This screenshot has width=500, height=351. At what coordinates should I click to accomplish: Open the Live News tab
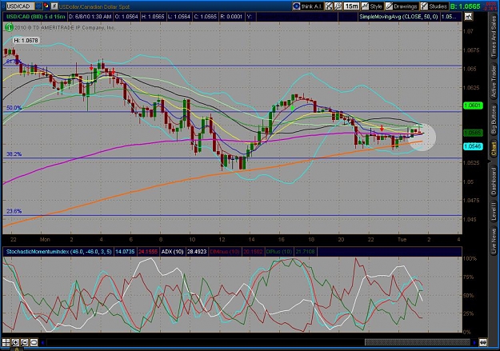[494, 239]
